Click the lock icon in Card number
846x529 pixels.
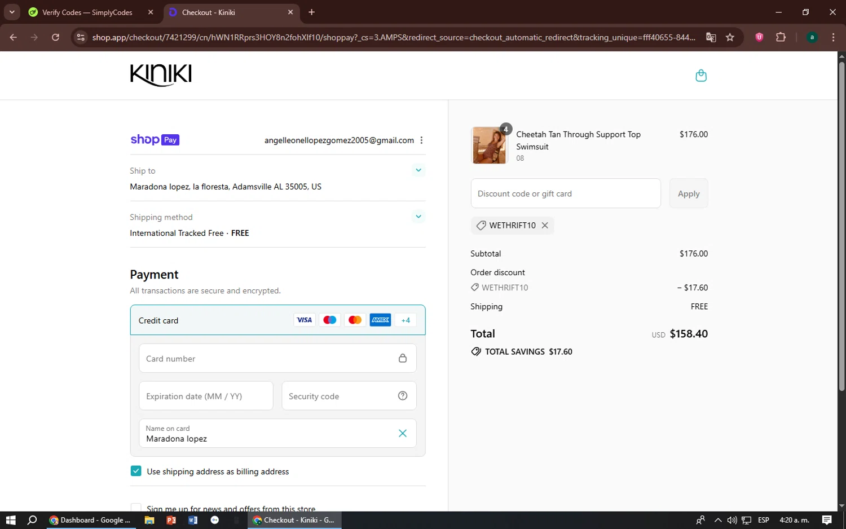point(403,358)
